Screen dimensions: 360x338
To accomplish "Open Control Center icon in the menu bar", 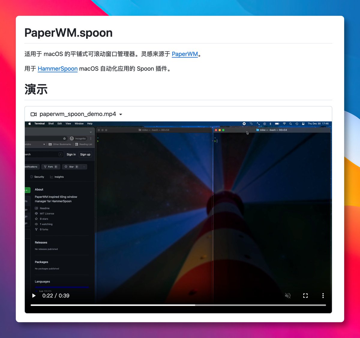I will click(x=303, y=123).
